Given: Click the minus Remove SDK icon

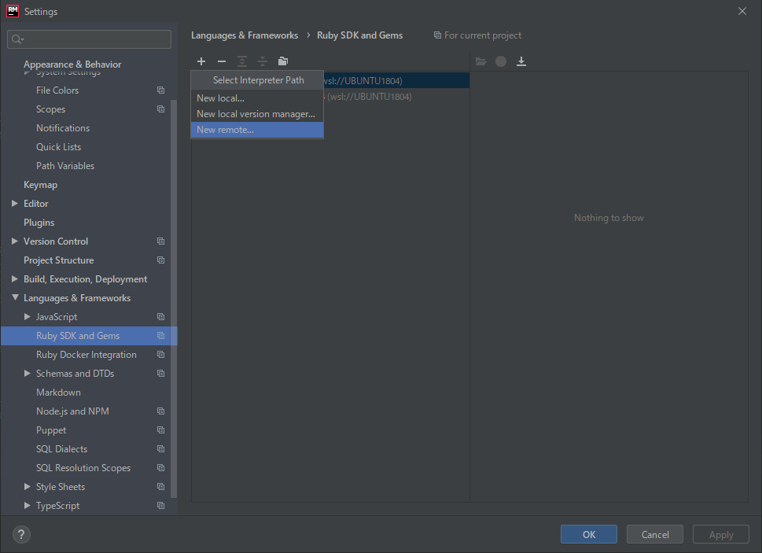Looking at the screenshot, I should click(x=222, y=61).
